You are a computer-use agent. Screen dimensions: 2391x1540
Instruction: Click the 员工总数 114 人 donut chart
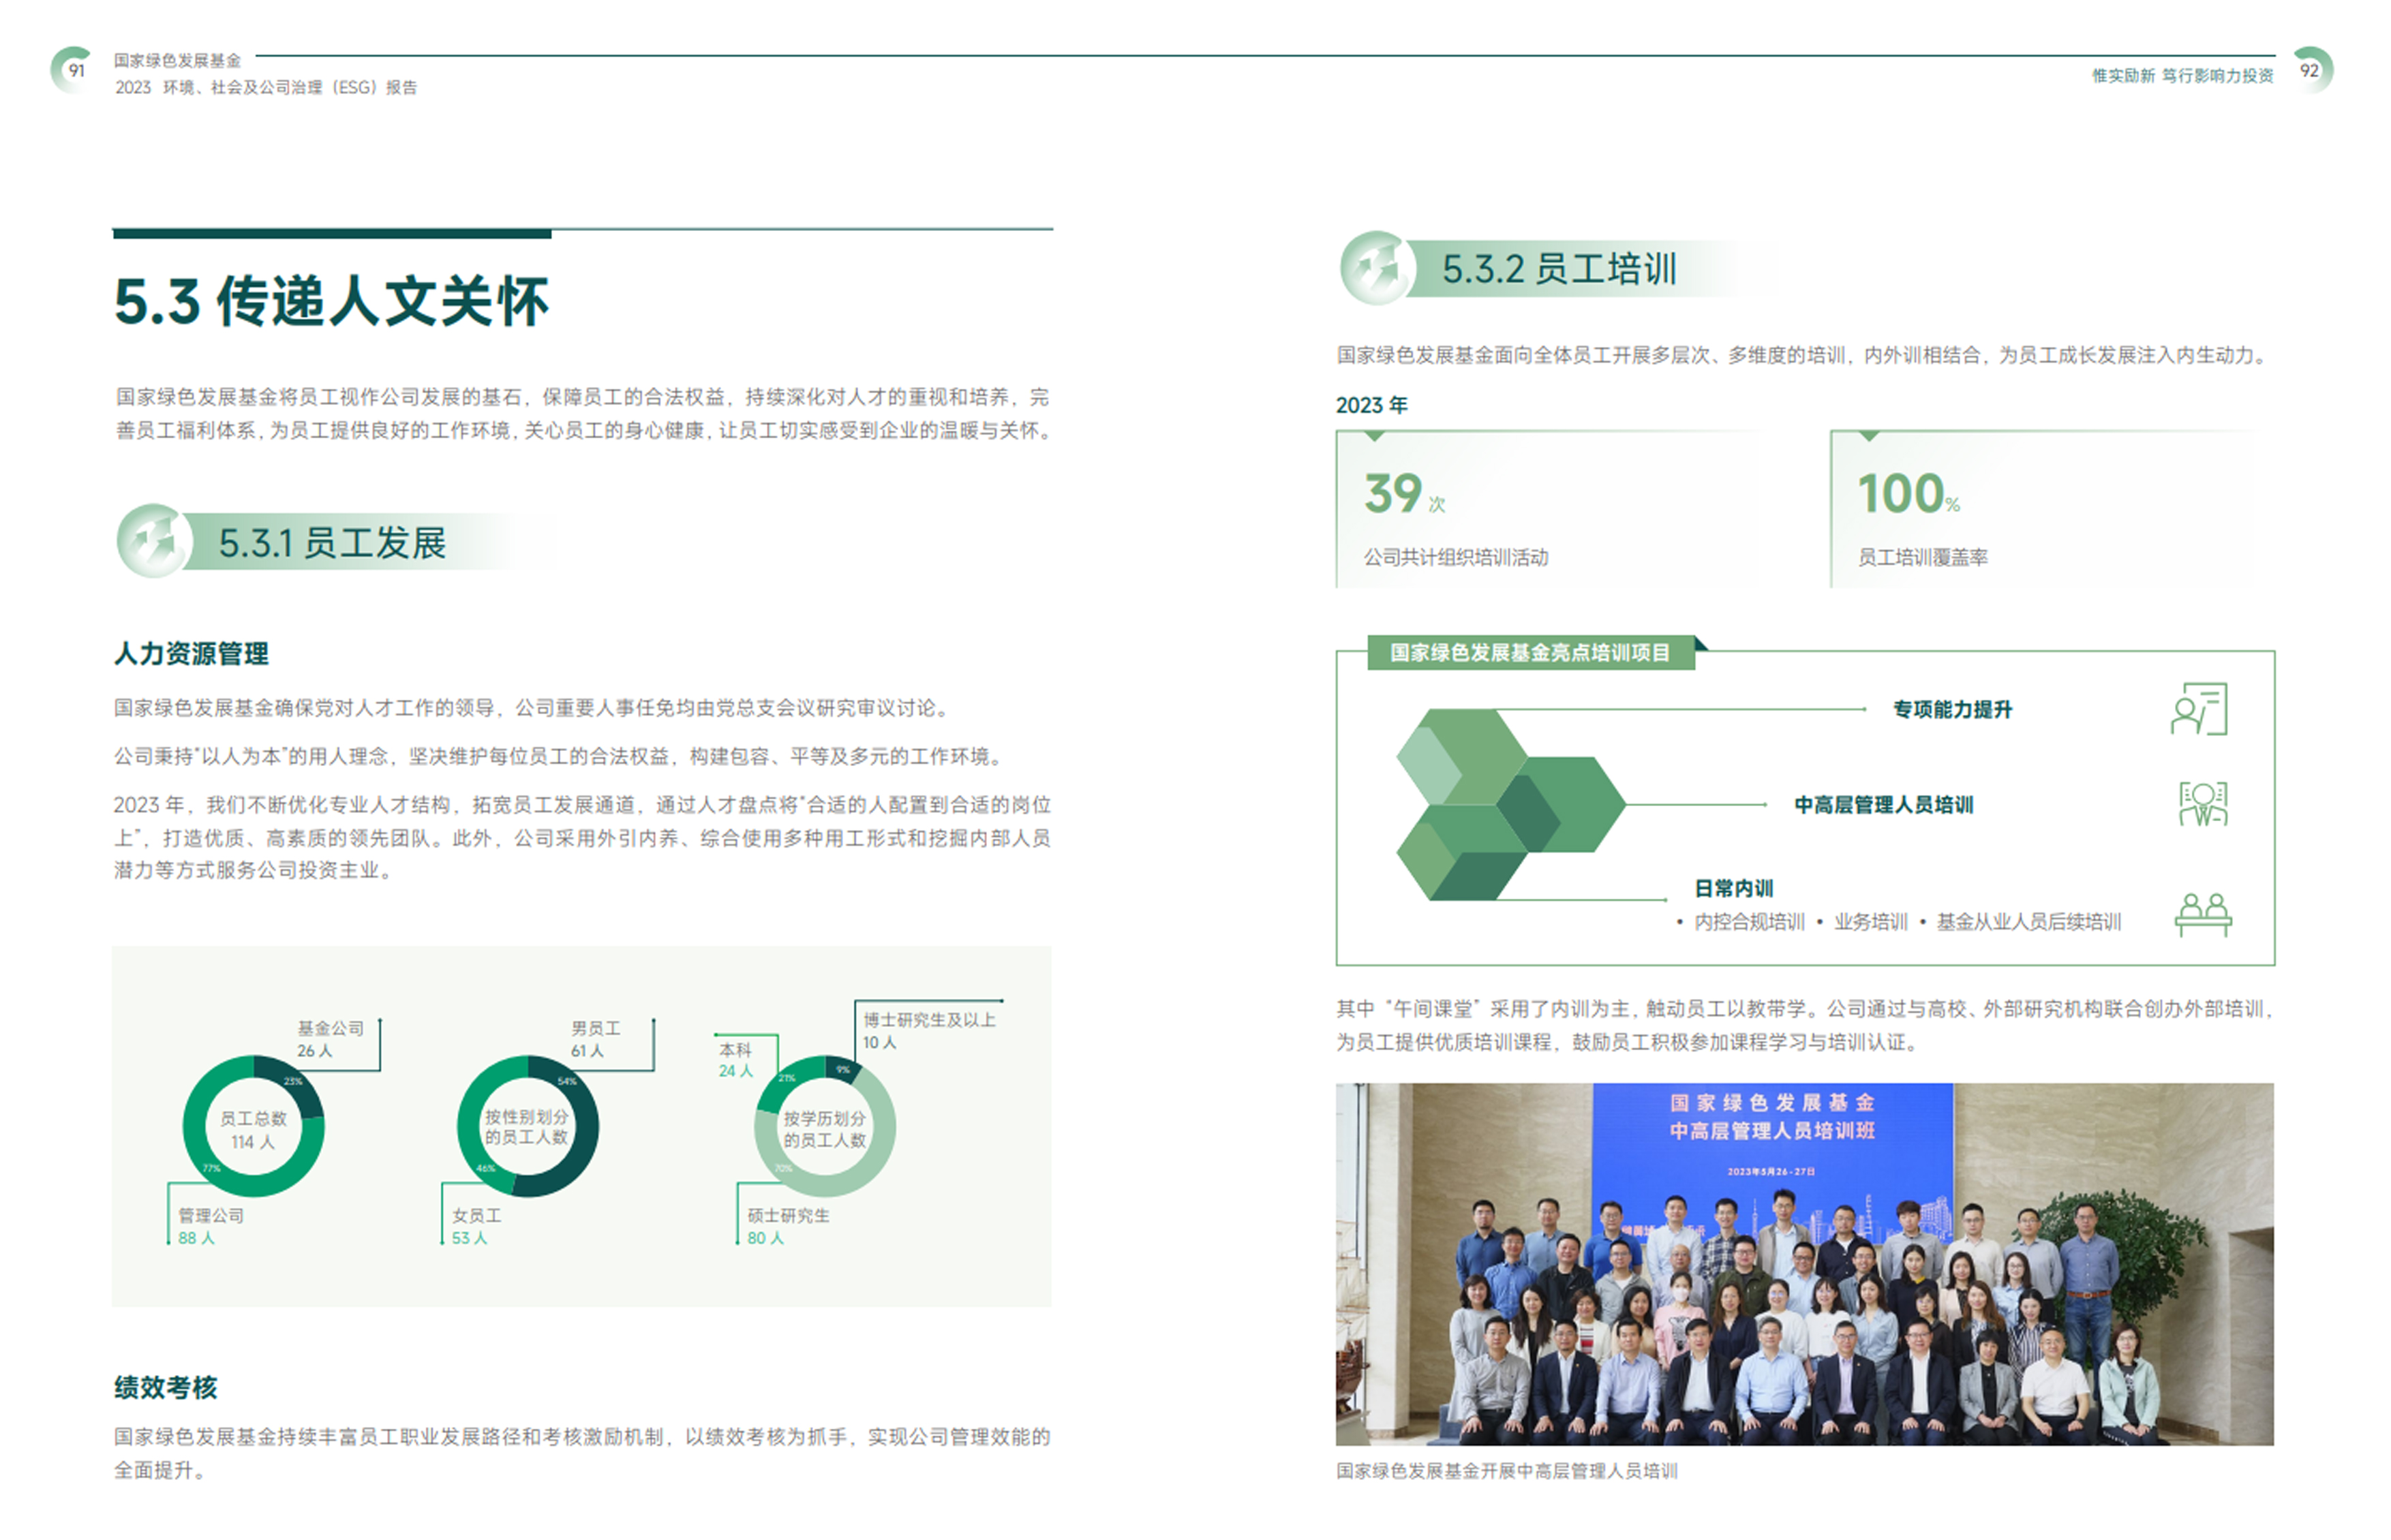[253, 1126]
